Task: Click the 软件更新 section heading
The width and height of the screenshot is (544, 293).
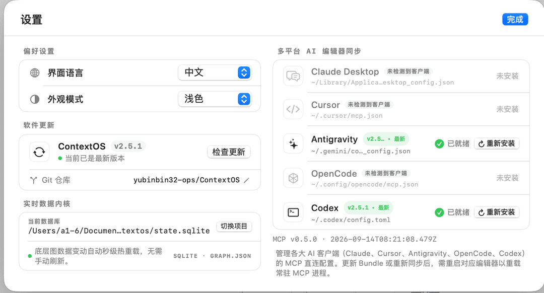Action: click(39, 125)
